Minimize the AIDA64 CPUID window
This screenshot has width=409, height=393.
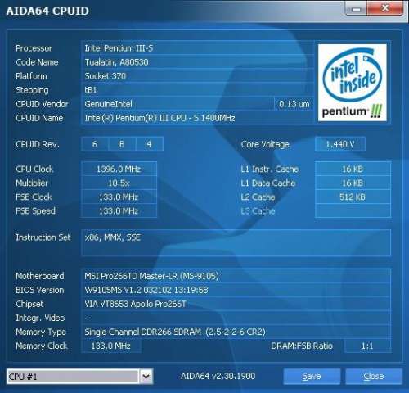pyautogui.click(x=356, y=9)
